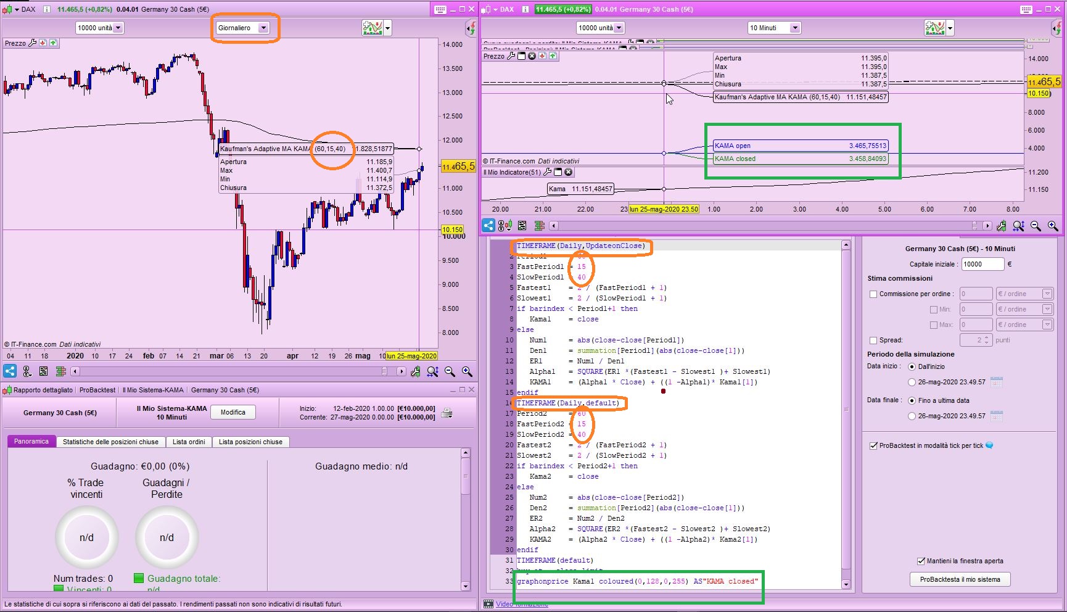Open the Video formazione link

(x=522, y=604)
